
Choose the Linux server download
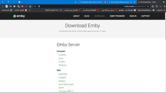point(61,58)
